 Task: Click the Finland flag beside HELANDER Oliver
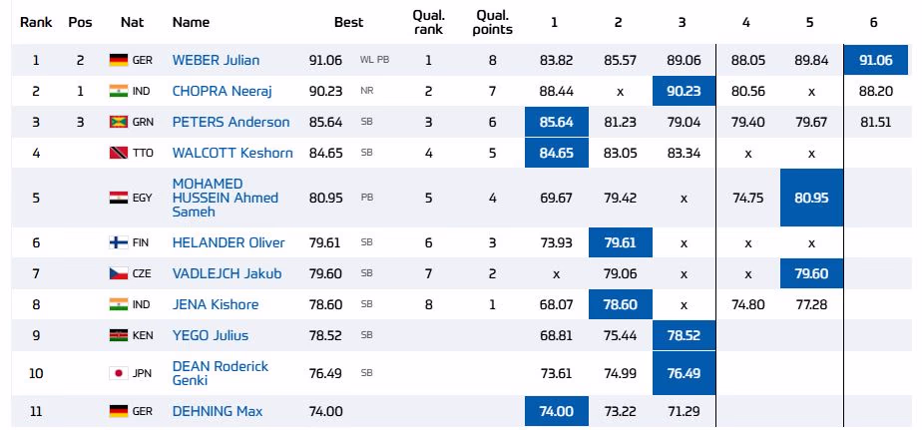[119, 243]
